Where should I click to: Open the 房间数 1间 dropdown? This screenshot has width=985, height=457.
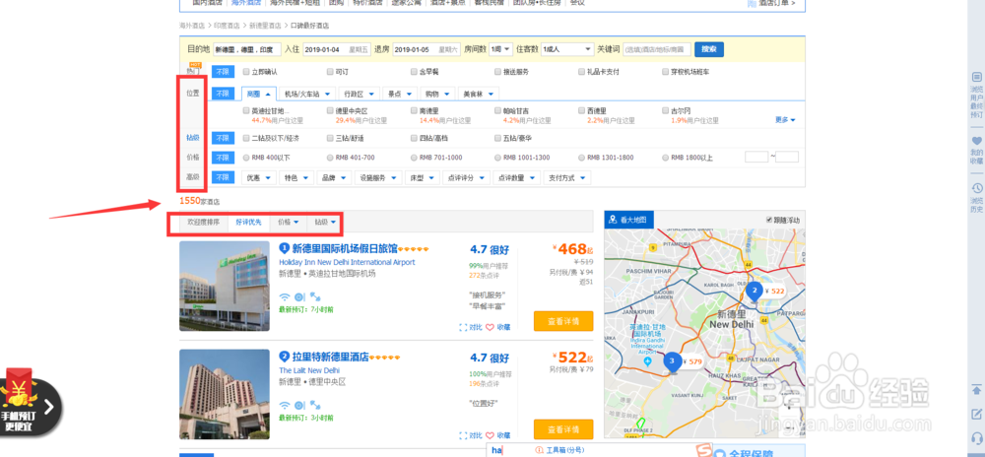point(500,49)
